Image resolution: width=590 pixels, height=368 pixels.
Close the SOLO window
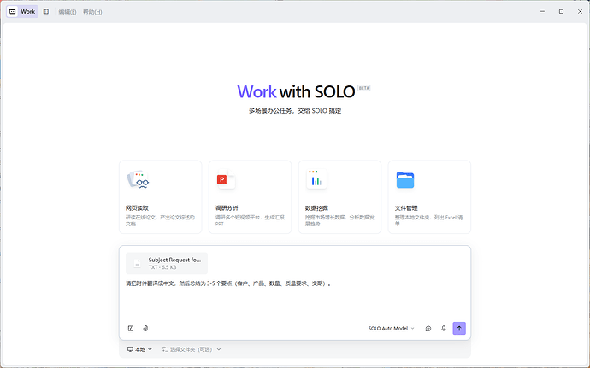[580, 12]
